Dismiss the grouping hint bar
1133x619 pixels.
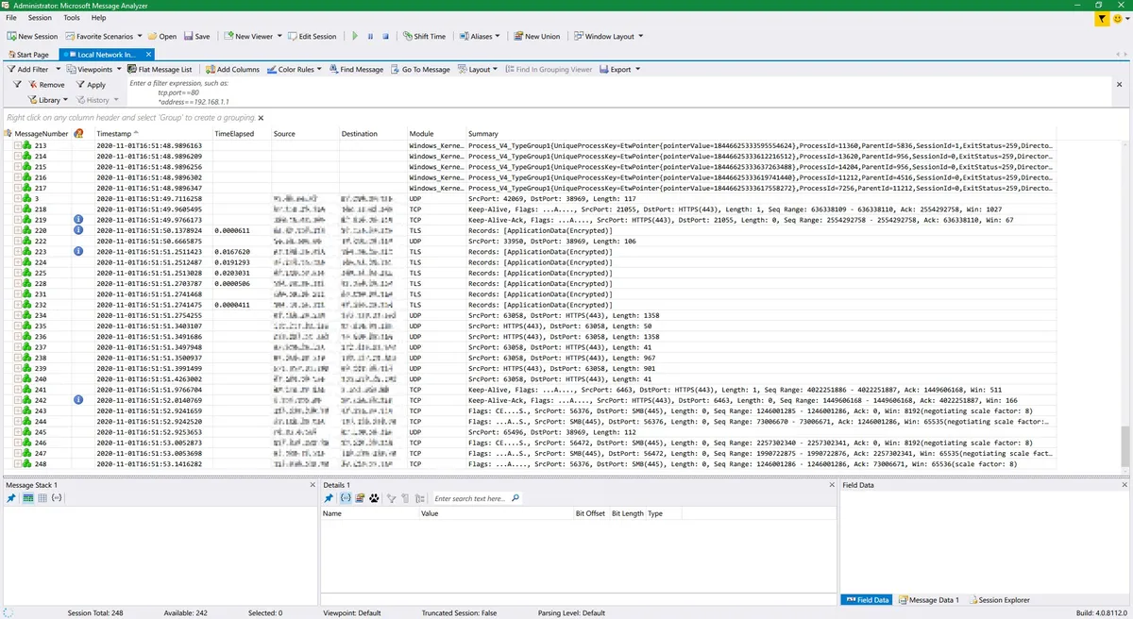pos(261,118)
